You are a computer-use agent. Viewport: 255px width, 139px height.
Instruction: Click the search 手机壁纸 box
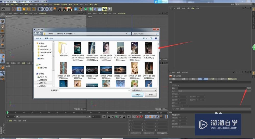tap(145, 34)
